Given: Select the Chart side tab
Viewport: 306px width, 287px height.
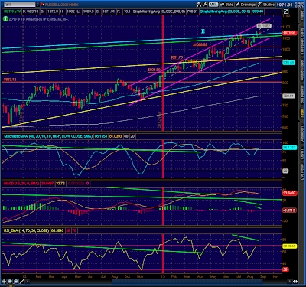Looking at the screenshot, I should click(x=302, y=113).
